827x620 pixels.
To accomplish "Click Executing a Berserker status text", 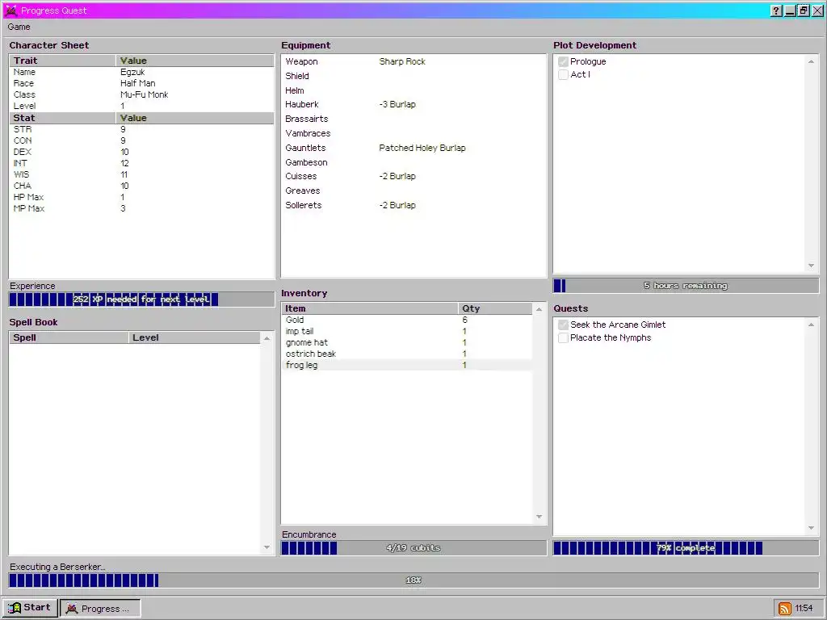I will (x=57, y=567).
